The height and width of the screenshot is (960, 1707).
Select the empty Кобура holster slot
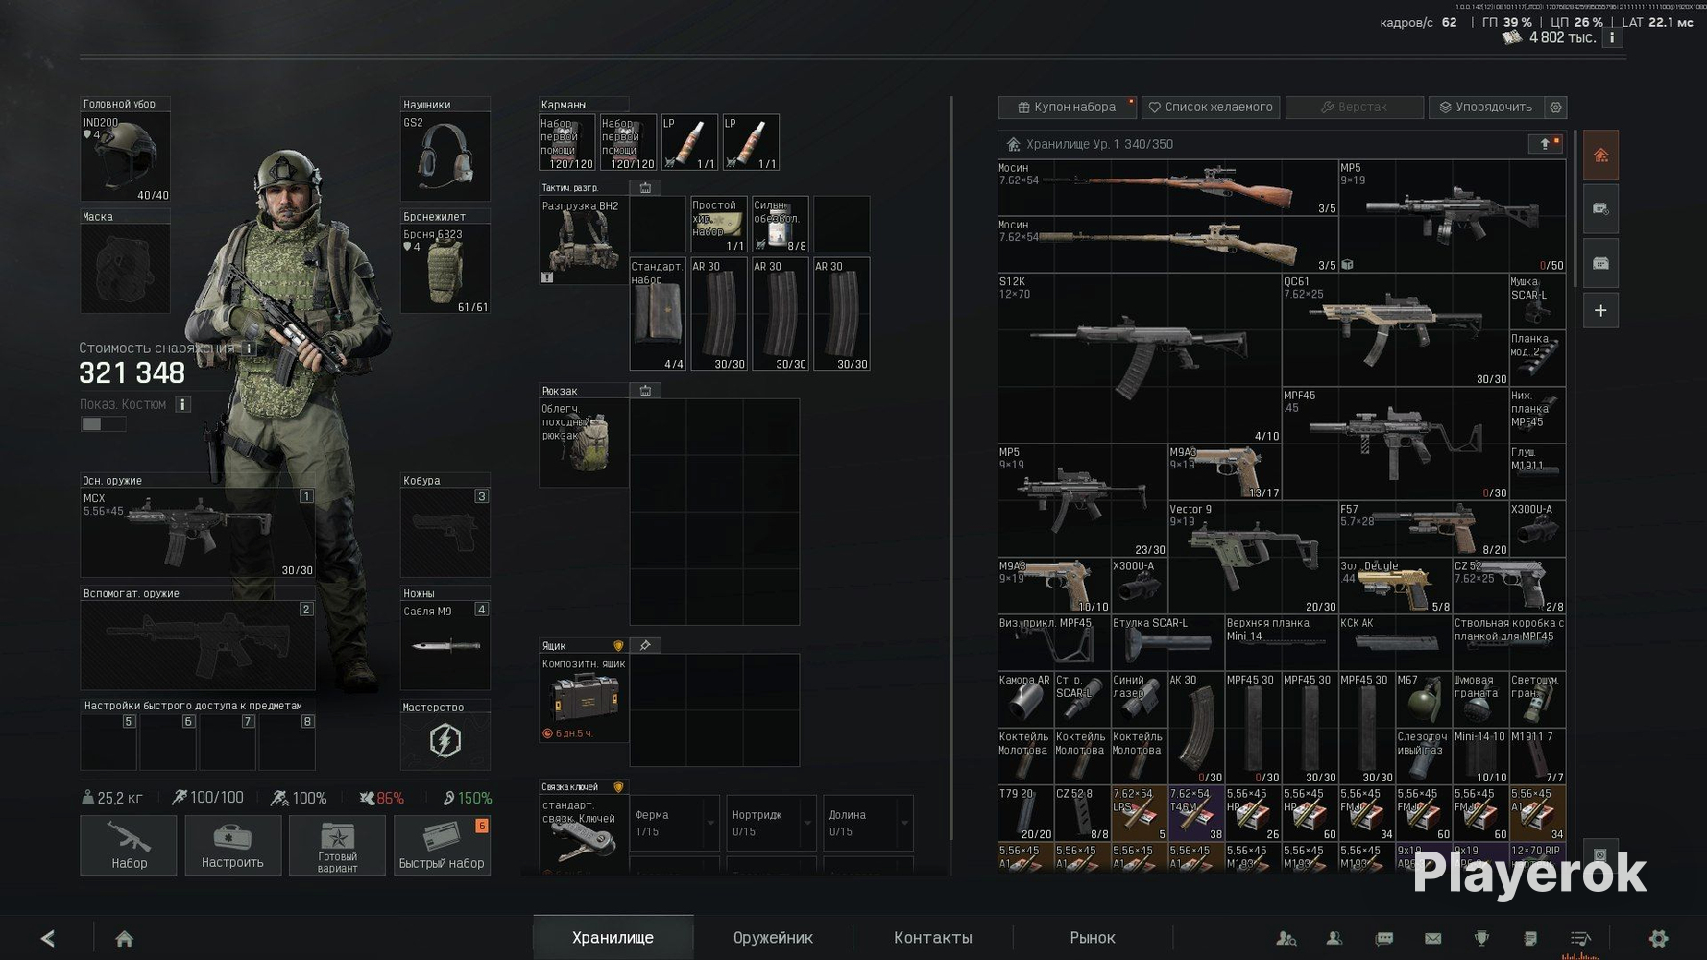tap(445, 534)
